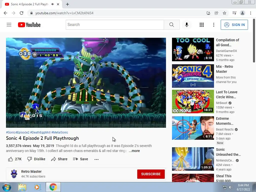Open File Explorer from the taskbar
256x192 pixels.
22,187
